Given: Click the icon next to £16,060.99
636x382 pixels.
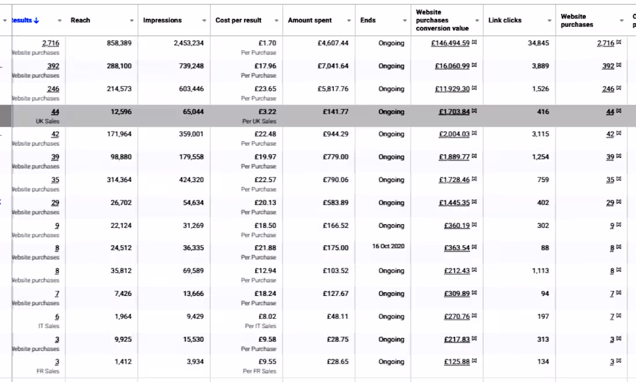Looking at the screenshot, I should (475, 66).
